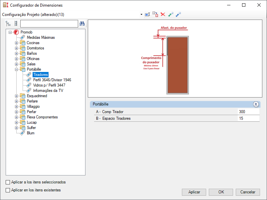Click the binoculars search icon
The width and height of the screenshot is (267, 200).
coord(82,24)
